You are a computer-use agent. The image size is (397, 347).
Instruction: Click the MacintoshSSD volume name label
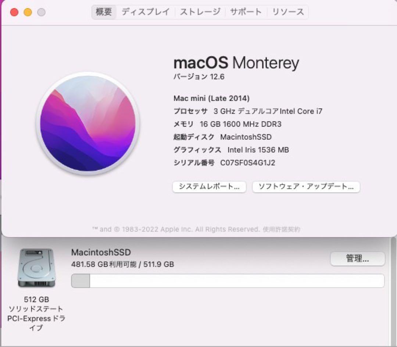[x=101, y=252]
